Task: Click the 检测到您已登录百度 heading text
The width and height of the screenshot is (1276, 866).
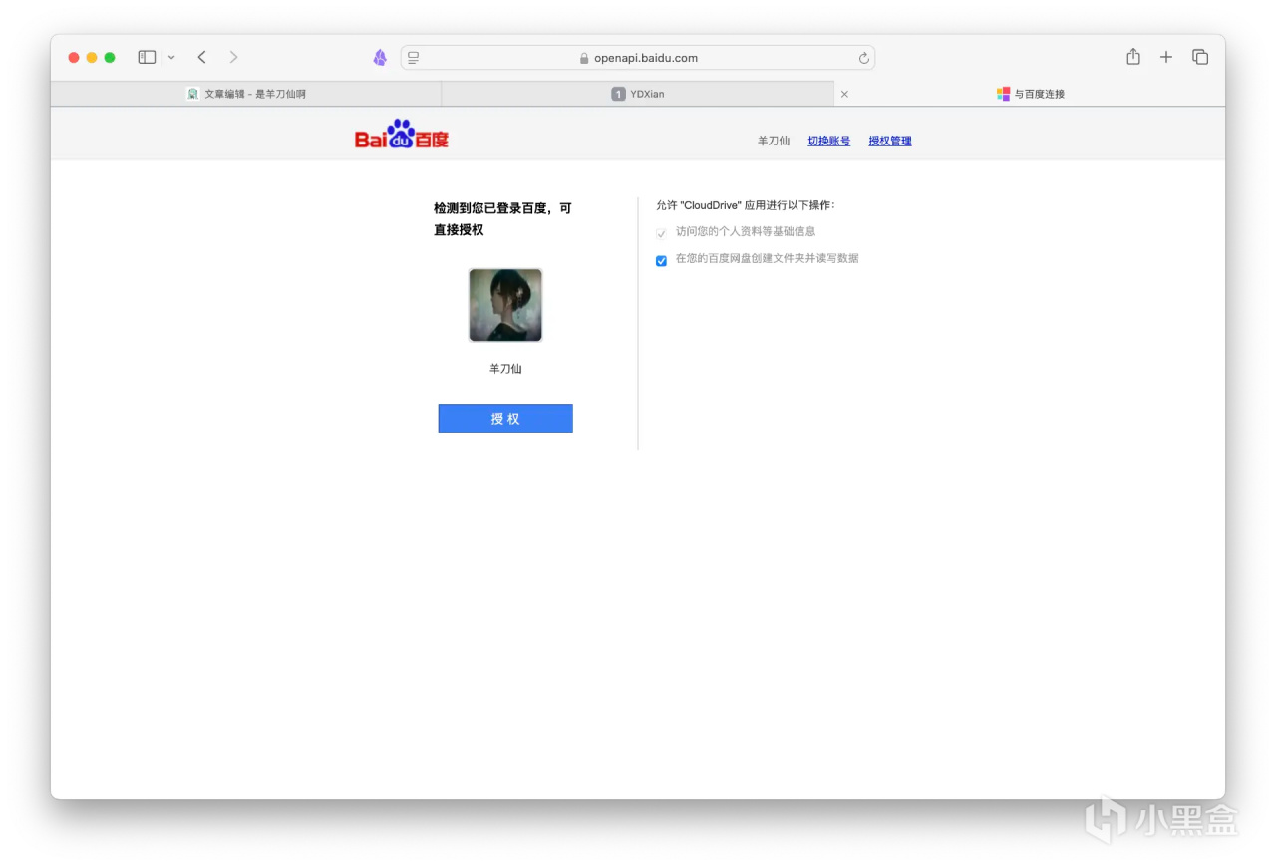Action: (502, 219)
